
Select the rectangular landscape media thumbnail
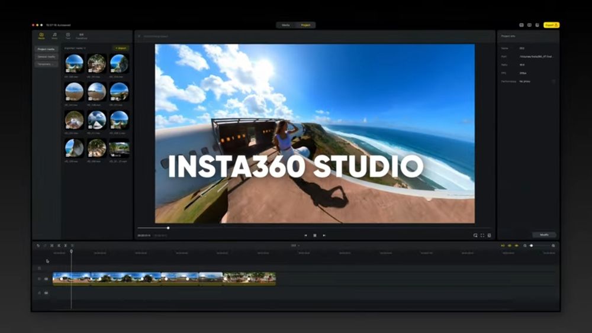coord(120,148)
